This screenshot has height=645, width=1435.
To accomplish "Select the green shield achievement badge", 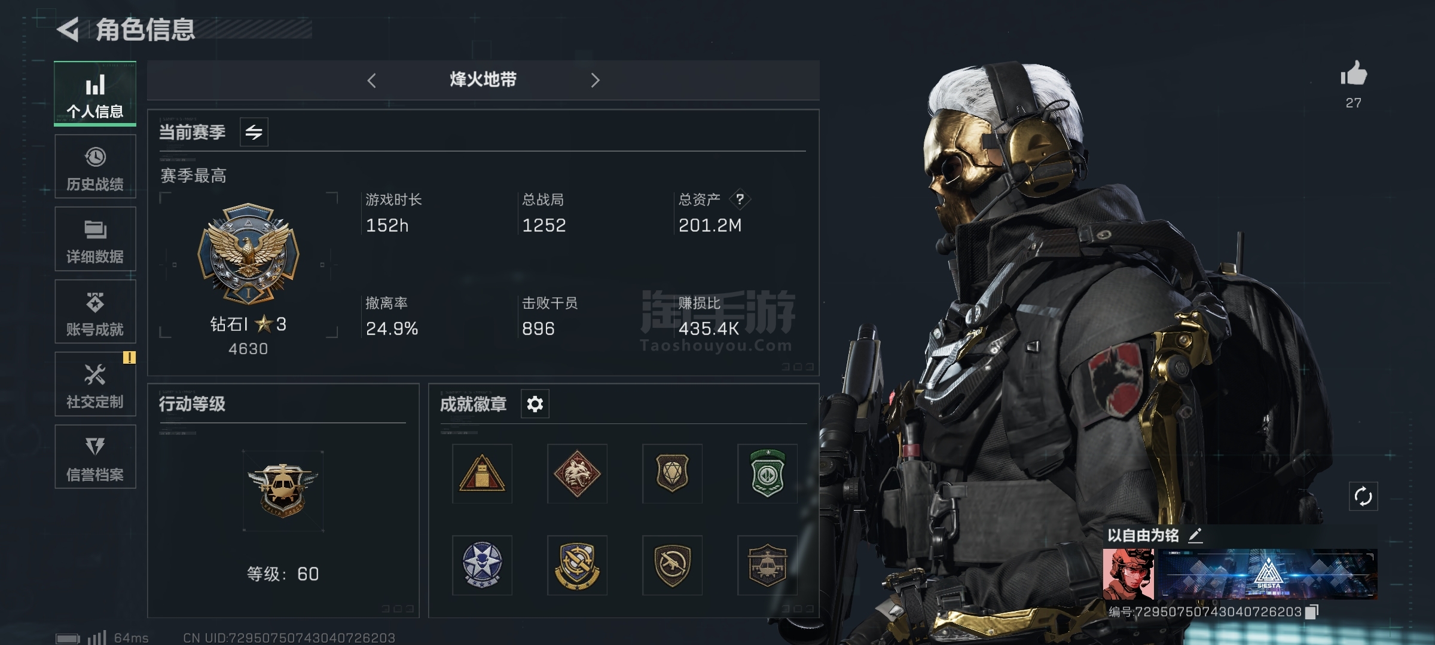I will (767, 474).
